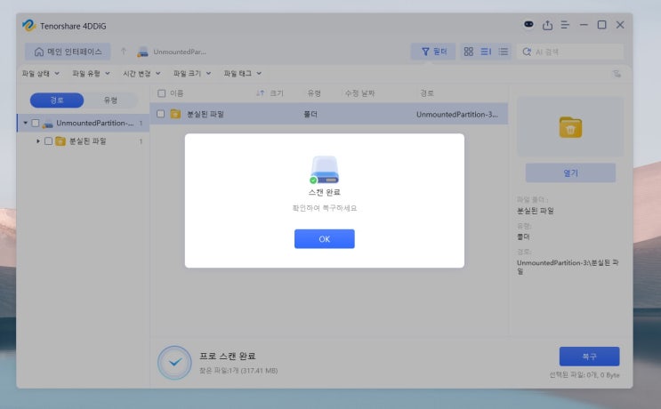
Task: Click the AI search input field
Action: point(570,52)
